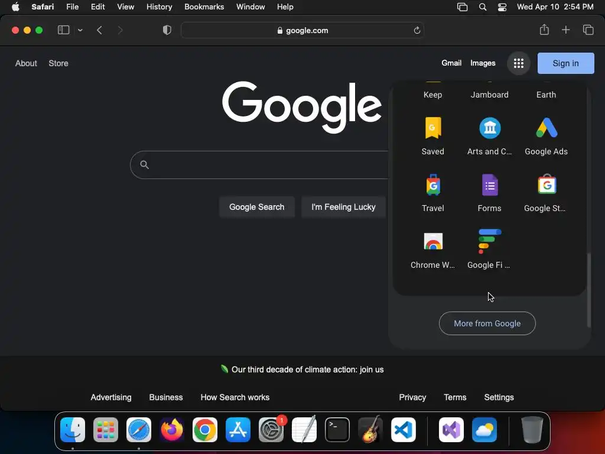
Task: Open the About link
Action: [x=26, y=63]
